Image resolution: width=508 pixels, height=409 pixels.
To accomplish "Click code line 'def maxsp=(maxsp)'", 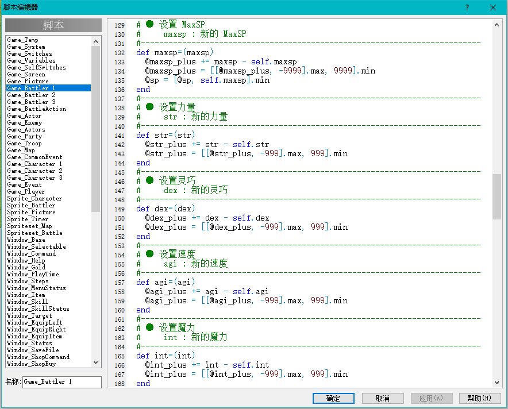I will coord(175,52).
